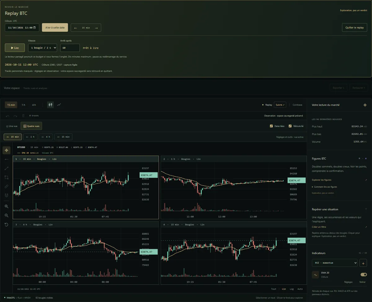
Task: Switch to candlestick chart type icon
Action: coord(50,105)
